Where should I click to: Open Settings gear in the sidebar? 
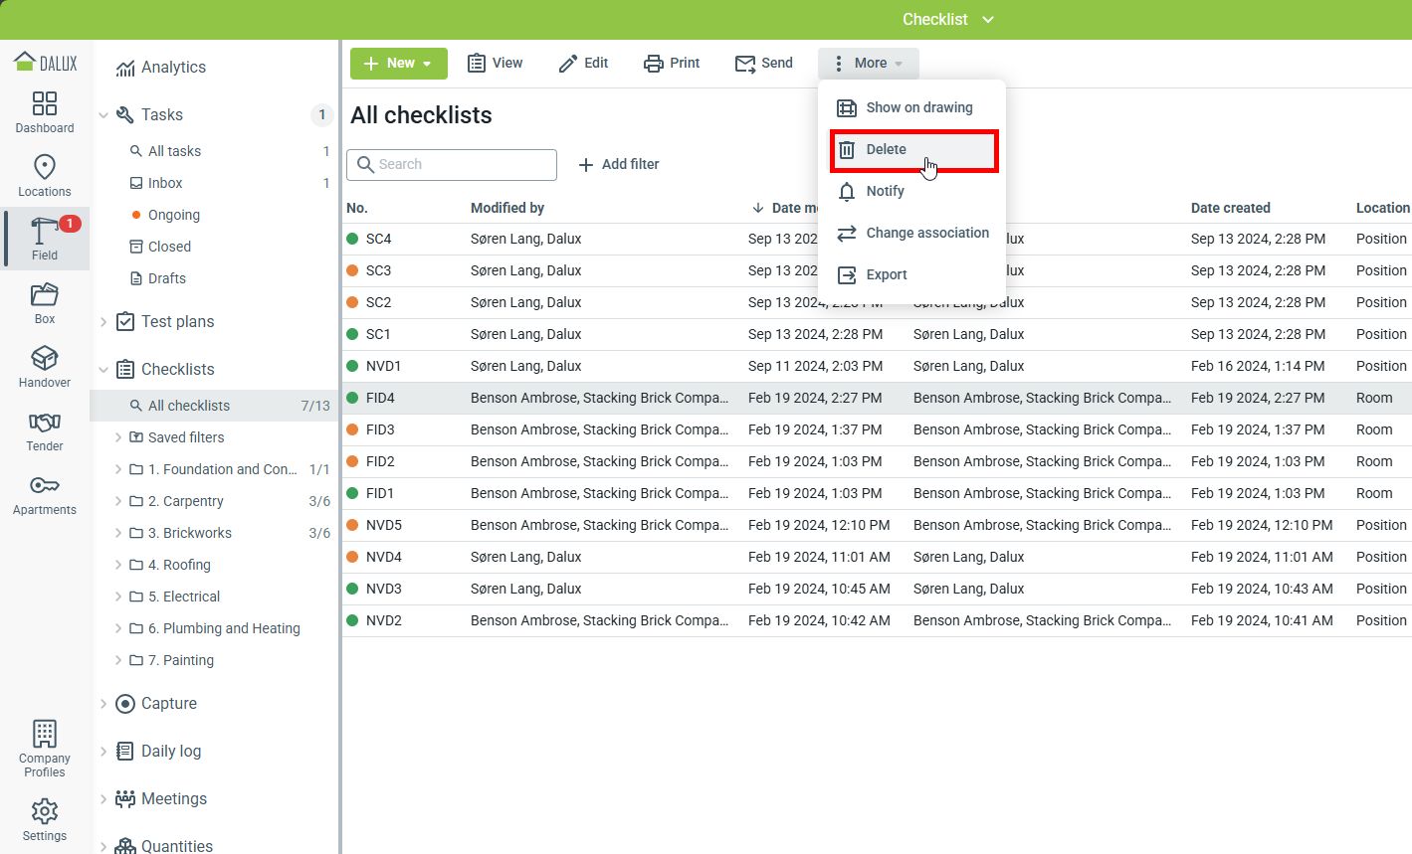[45, 820]
